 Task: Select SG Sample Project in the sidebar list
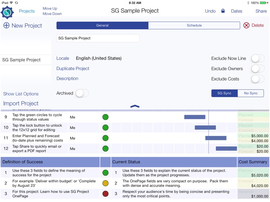[26, 60]
